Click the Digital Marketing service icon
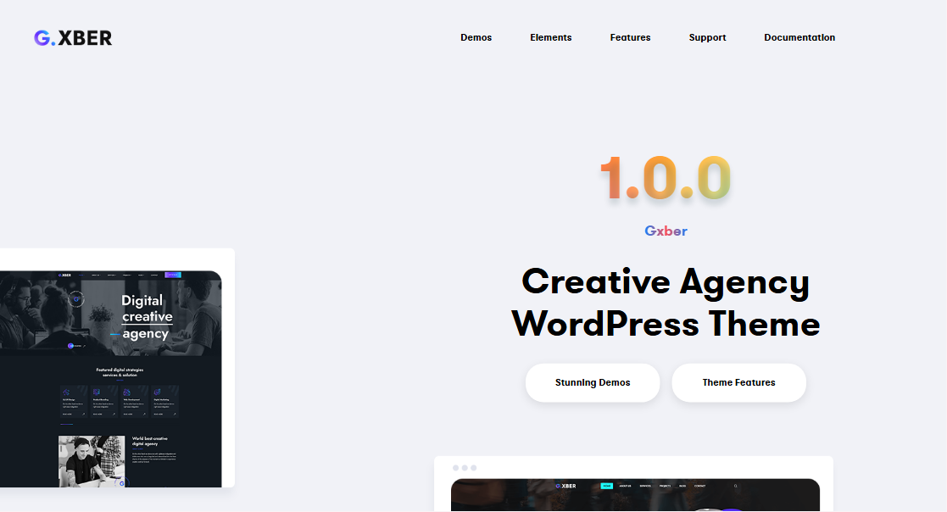 [156, 390]
